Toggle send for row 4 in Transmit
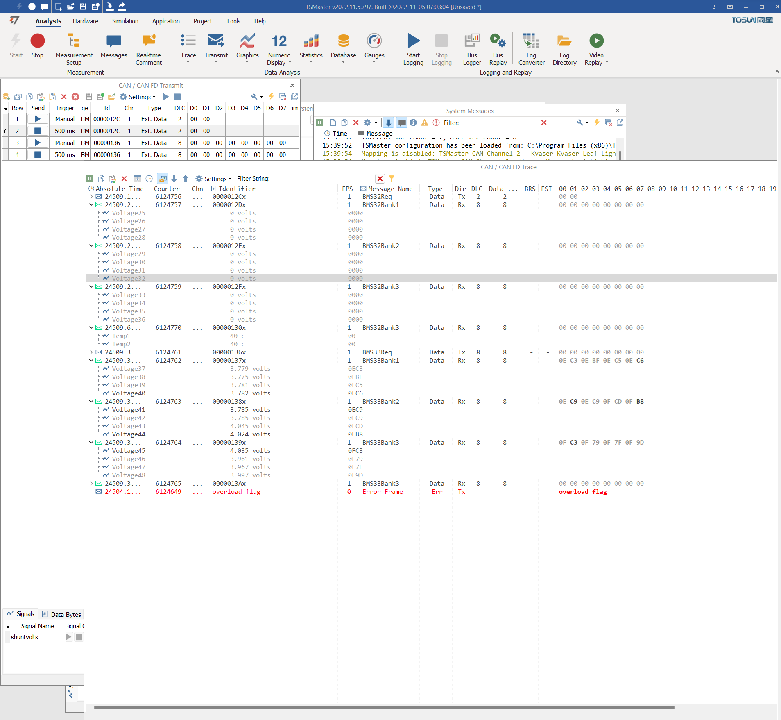Image resolution: width=781 pixels, height=720 pixels. point(38,155)
